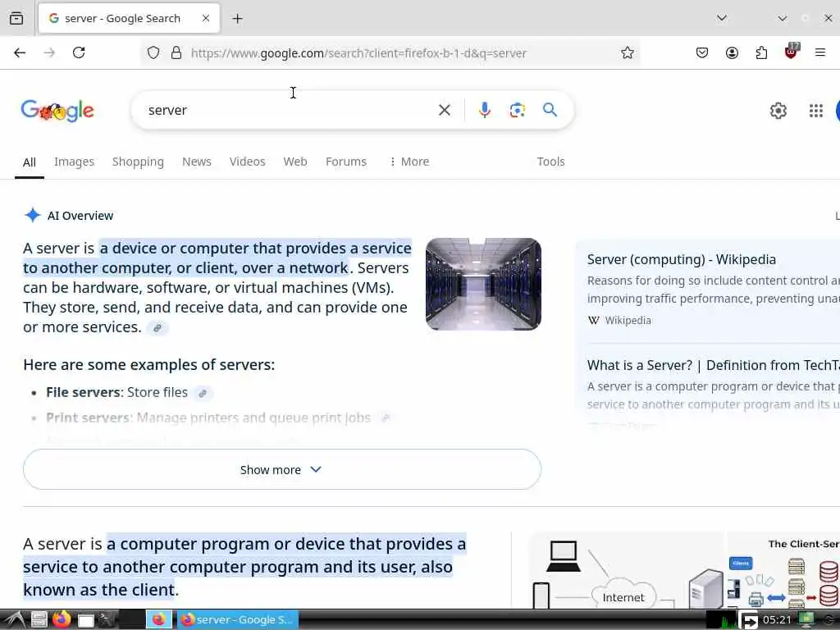Click the AI Overview sparkle icon

click(33, 216)
